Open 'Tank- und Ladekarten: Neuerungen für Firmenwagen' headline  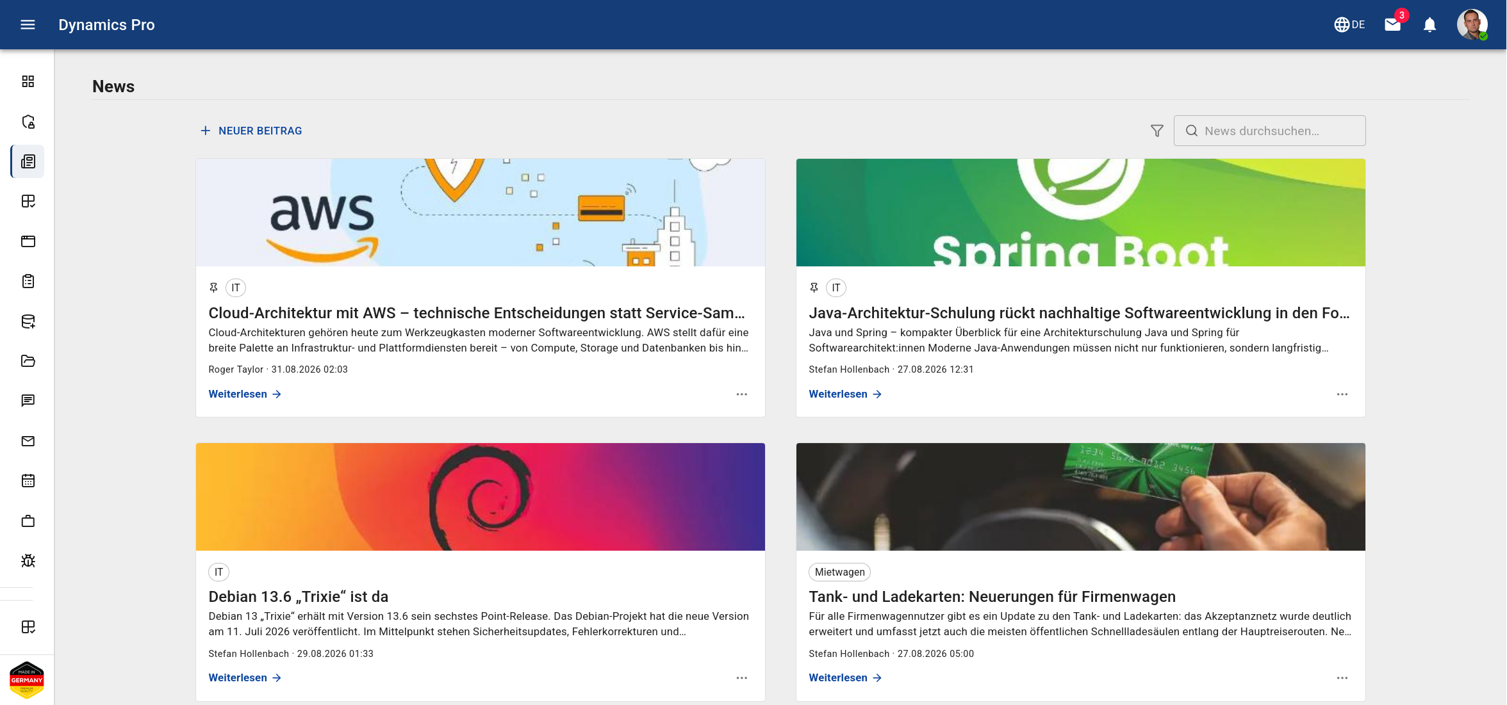click(992, 597)
